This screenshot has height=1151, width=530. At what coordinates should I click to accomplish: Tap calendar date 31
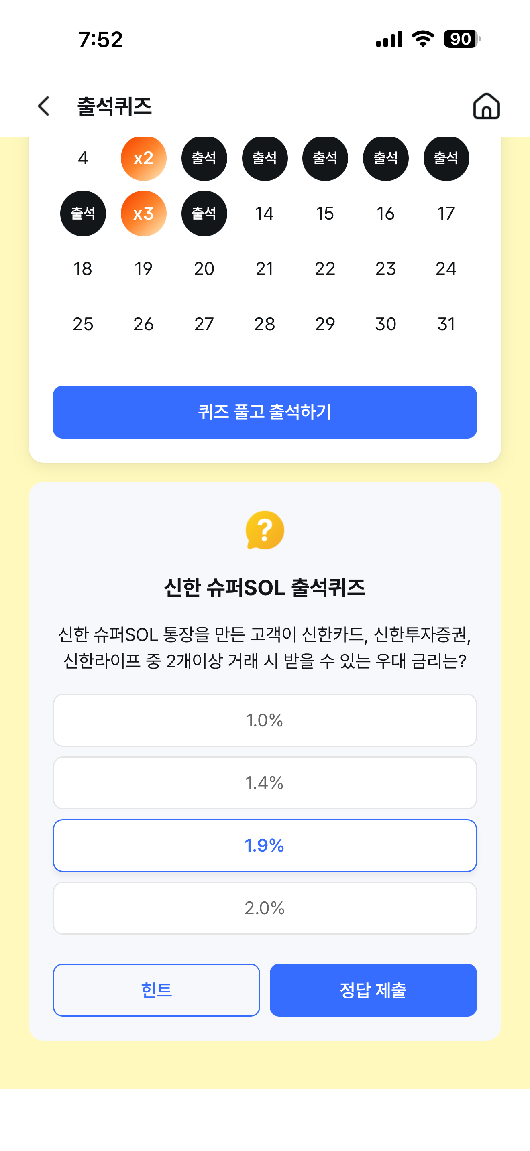[x=446, y=324]
